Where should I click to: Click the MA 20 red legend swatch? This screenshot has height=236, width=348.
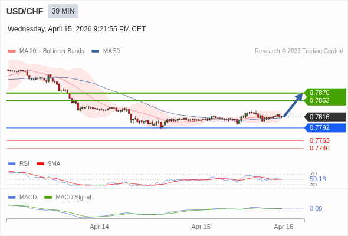[12, 51]
